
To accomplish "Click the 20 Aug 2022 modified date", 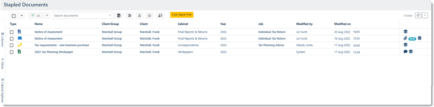I will 342,32.
